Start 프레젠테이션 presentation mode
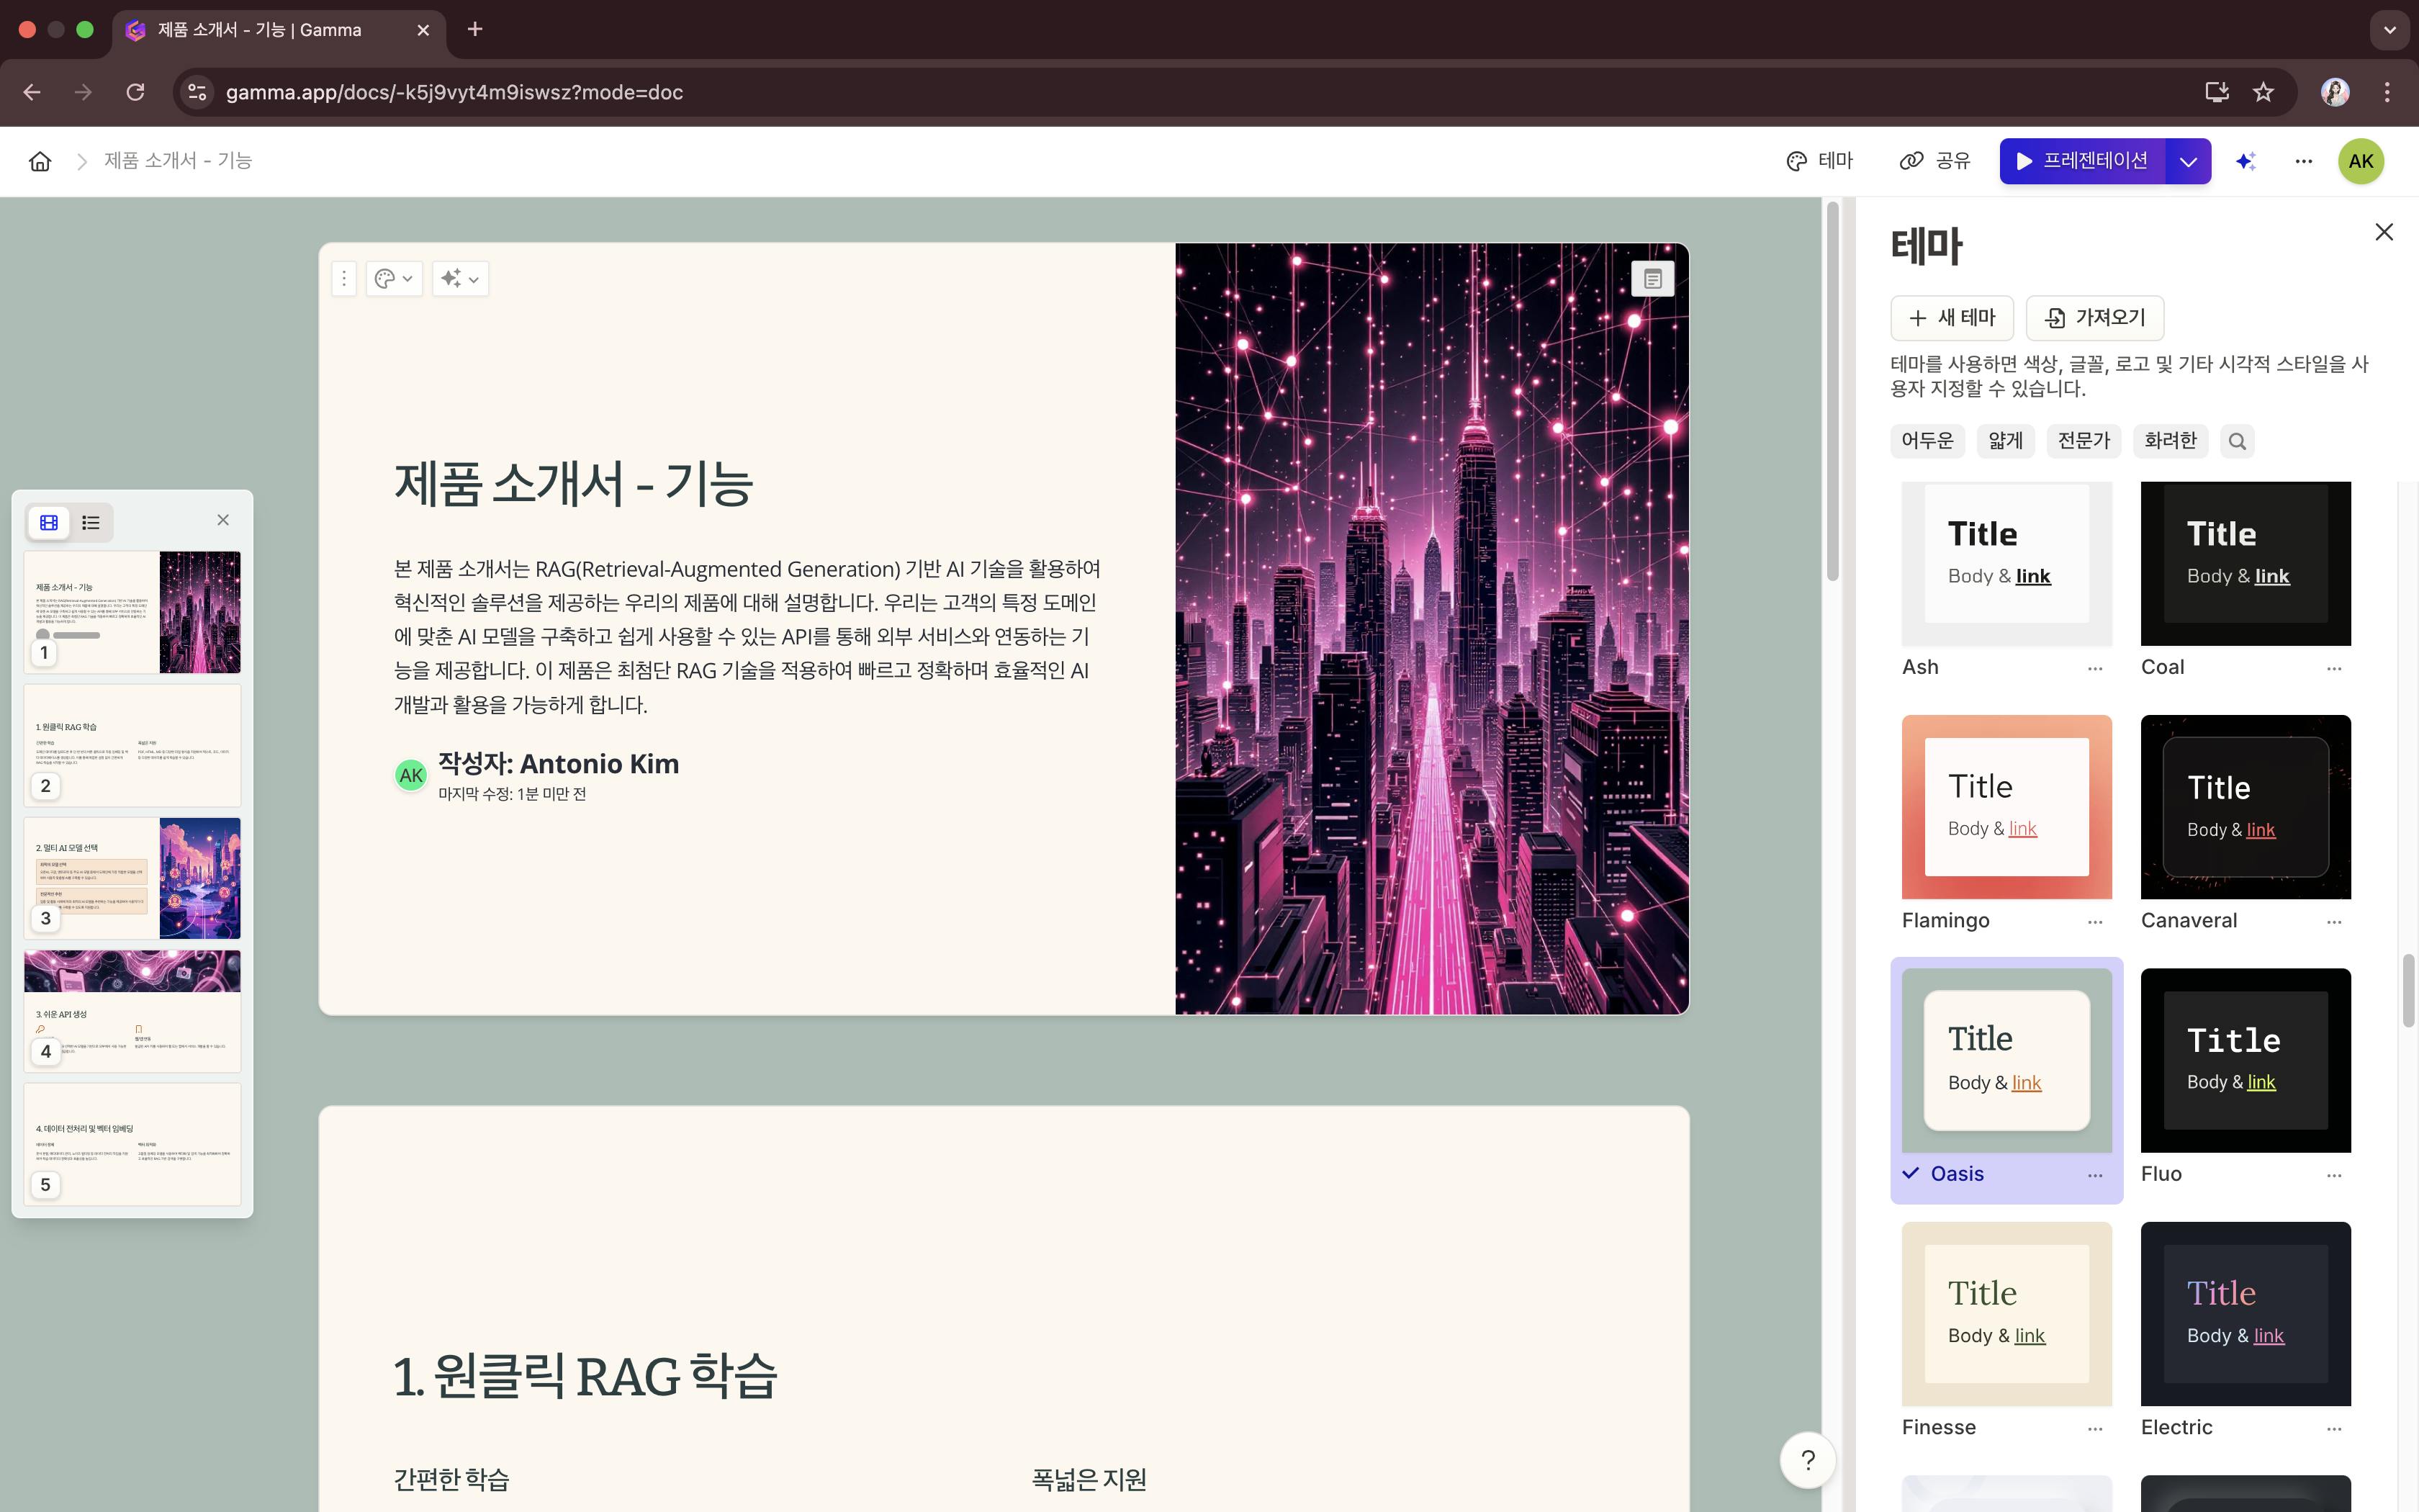Image resolution: width=2419 pixels, height=1512 pixels. 2082,161
